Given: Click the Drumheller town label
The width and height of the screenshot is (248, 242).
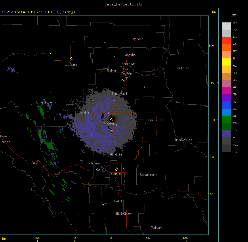Looking at the screenshot, I should (x=184, y=140).
